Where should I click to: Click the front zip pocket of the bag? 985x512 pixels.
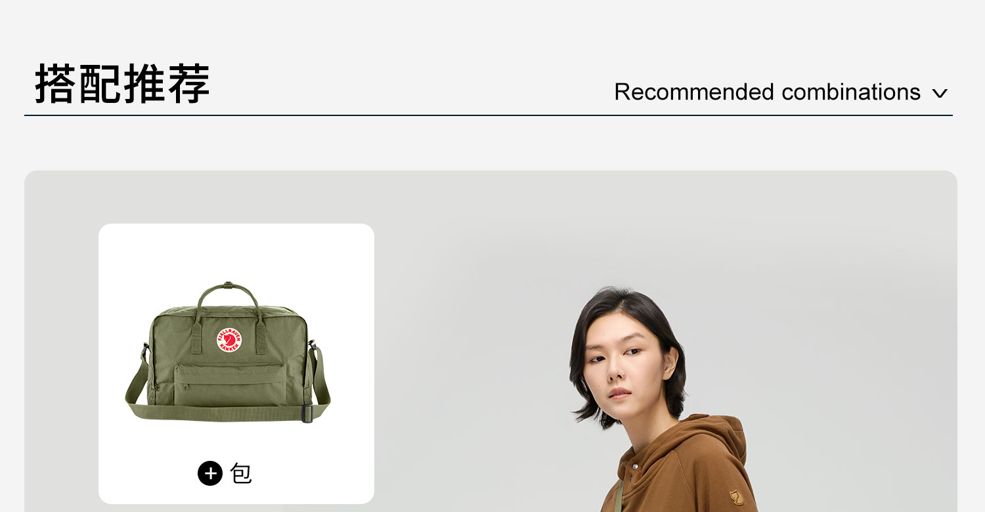click(x=230, y=384)
